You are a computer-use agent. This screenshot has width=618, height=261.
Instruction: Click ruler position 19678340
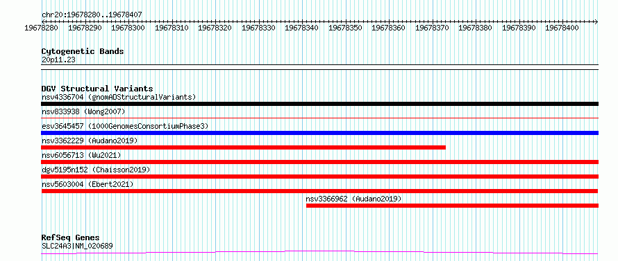(x=301, y=28)
